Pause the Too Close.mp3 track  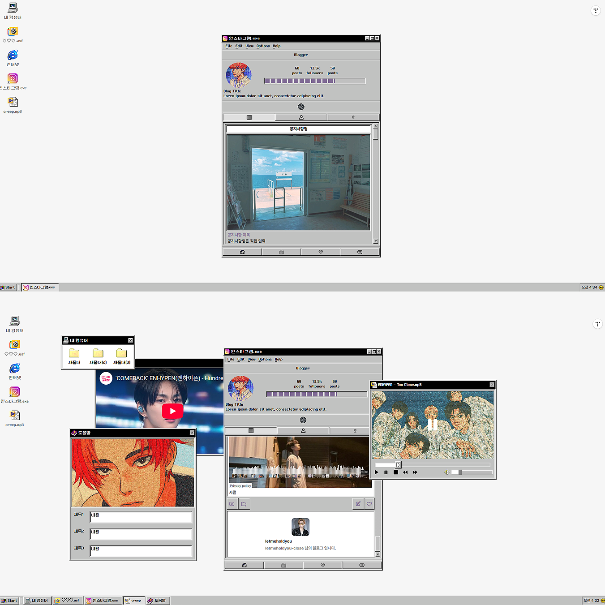point(386,472)
